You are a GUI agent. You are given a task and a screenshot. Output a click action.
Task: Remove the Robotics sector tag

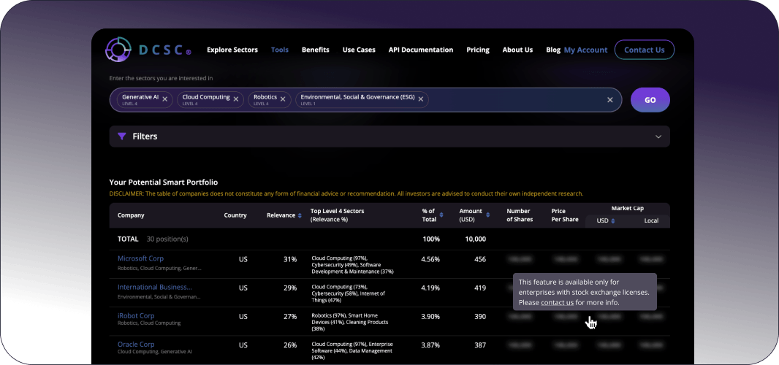[283, 100]
